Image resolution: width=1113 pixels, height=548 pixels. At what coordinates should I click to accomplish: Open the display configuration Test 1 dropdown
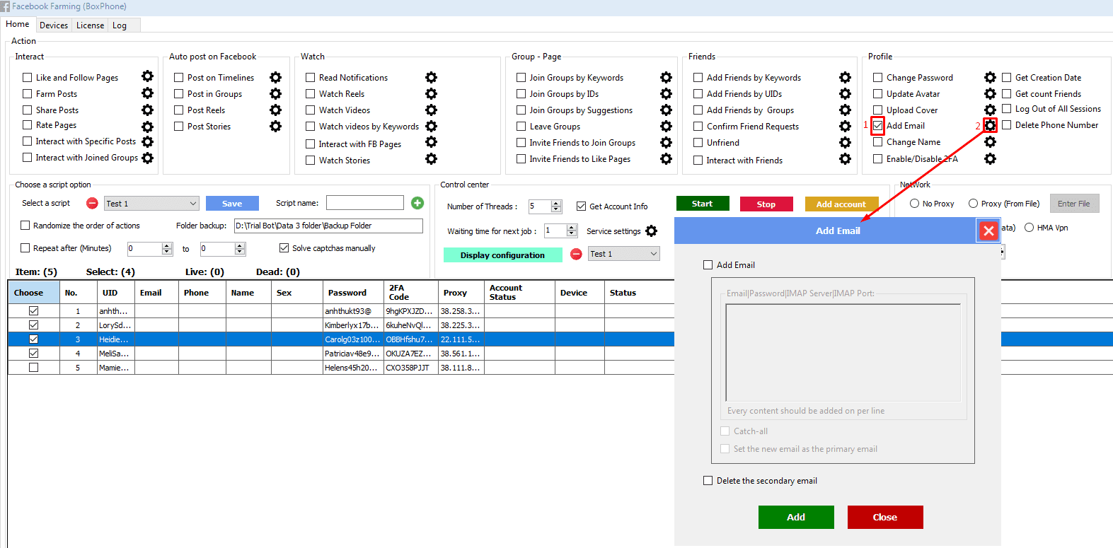624,254
